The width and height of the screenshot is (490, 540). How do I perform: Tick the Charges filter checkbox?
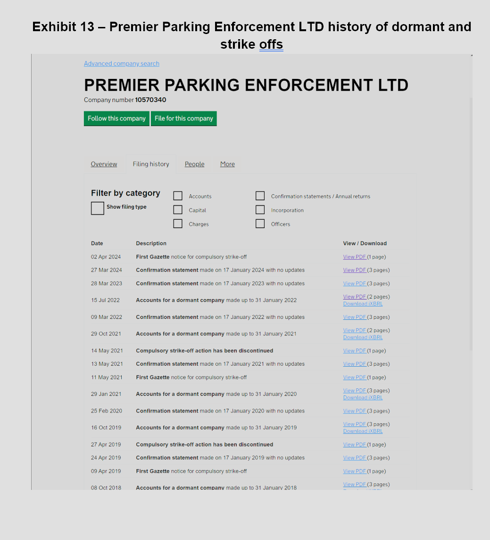tap(178, 224)
